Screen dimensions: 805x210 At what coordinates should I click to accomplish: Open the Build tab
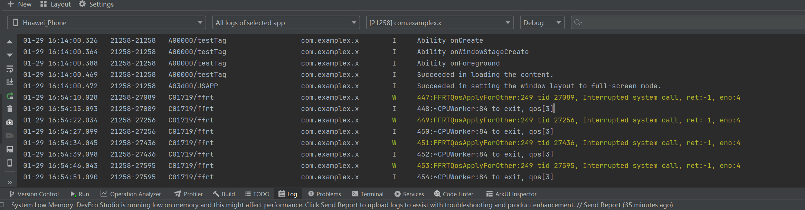(224, 194)
